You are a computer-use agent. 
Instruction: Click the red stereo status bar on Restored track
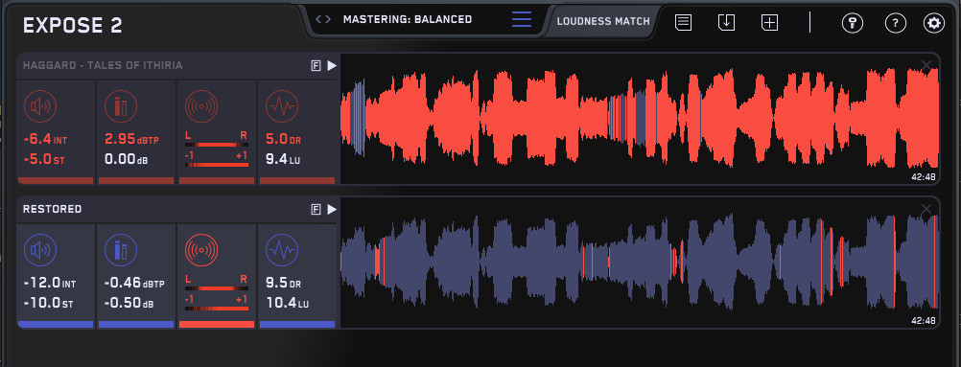point(217,324)
